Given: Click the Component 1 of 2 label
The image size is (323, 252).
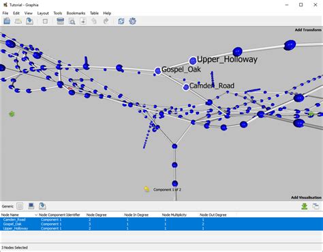Looking at the screenshot, I should (x=167, y=189).
